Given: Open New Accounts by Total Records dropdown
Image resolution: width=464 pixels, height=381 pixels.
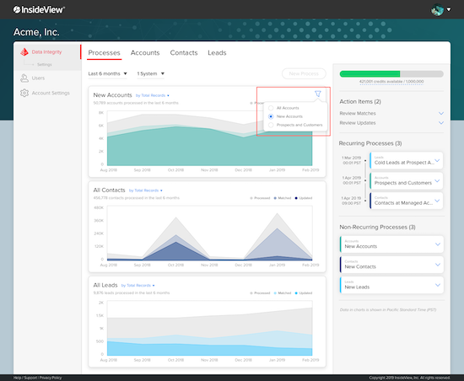Looking at the screenshot, I should (153, 95).
